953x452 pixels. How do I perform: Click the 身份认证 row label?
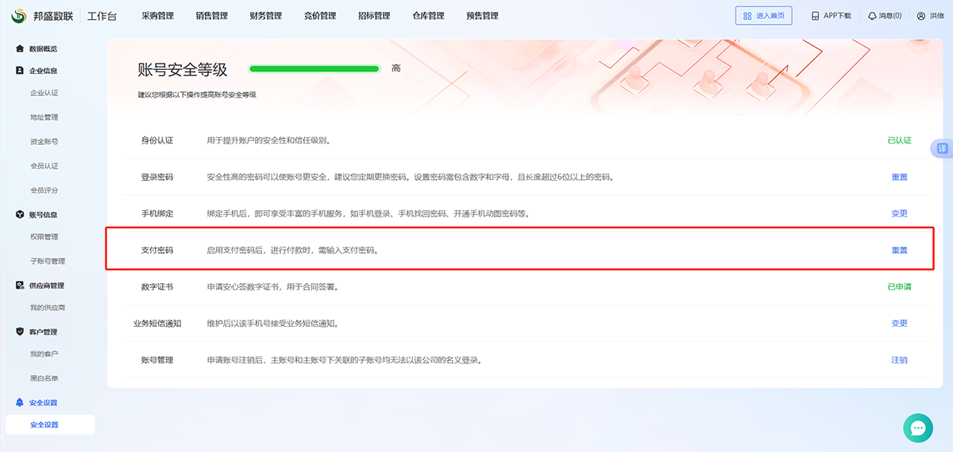click(x=157, y=140)
